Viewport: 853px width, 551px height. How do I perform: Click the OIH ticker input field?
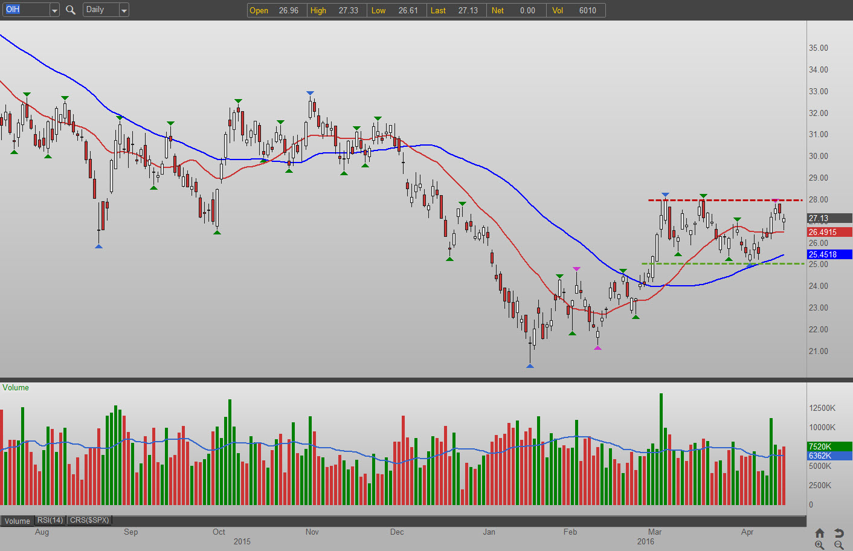click(25, 10)
